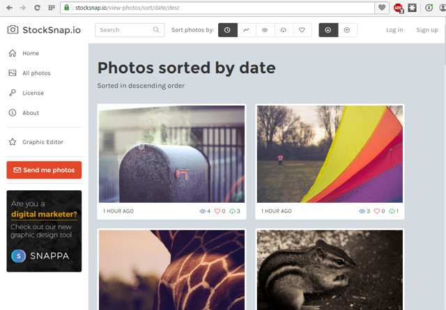Image resolution: width=446 pixels, height=310 pixels.
Task: Focus the Search input field
Action: pos(130,30)
